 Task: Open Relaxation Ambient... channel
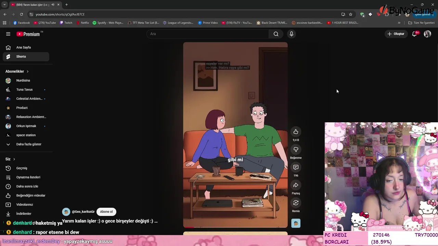[26, 117]
